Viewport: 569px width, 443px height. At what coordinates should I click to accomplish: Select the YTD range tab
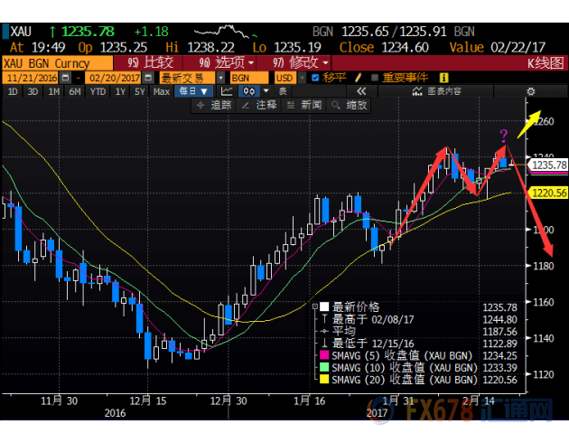(x=98, y=91)
